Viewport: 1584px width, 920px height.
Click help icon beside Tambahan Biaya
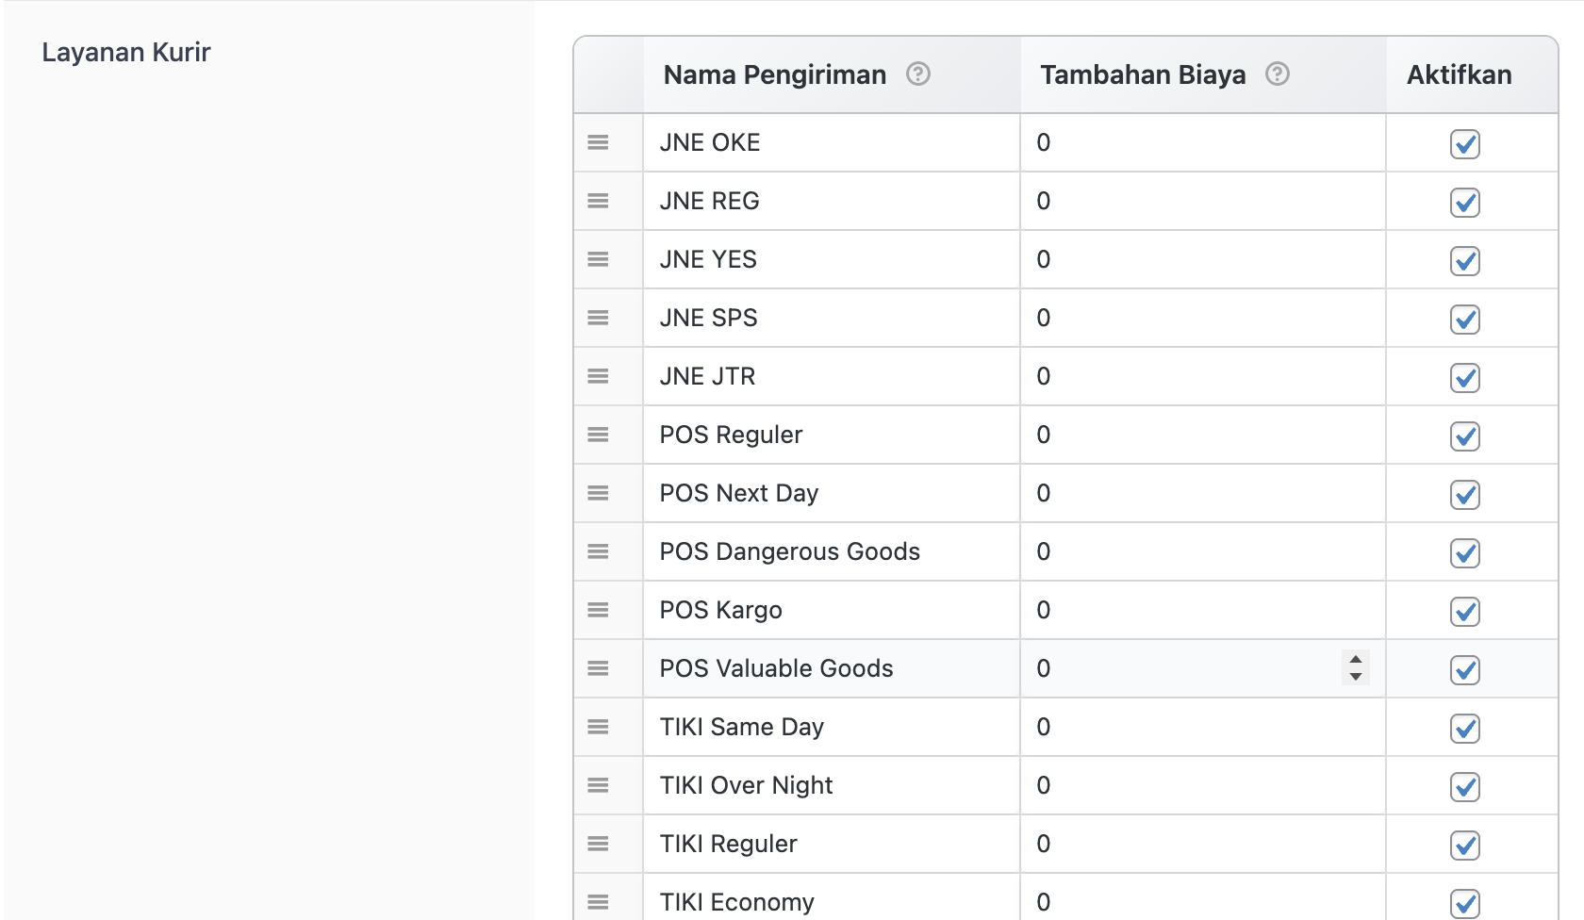[x=1277, y=74]
